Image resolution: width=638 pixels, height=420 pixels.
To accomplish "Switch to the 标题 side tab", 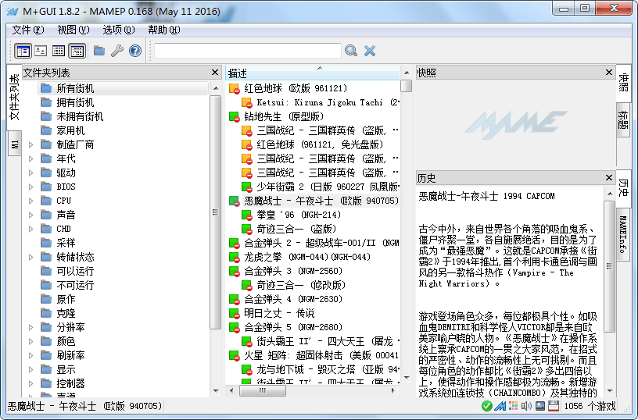I will tap(623, 119).
